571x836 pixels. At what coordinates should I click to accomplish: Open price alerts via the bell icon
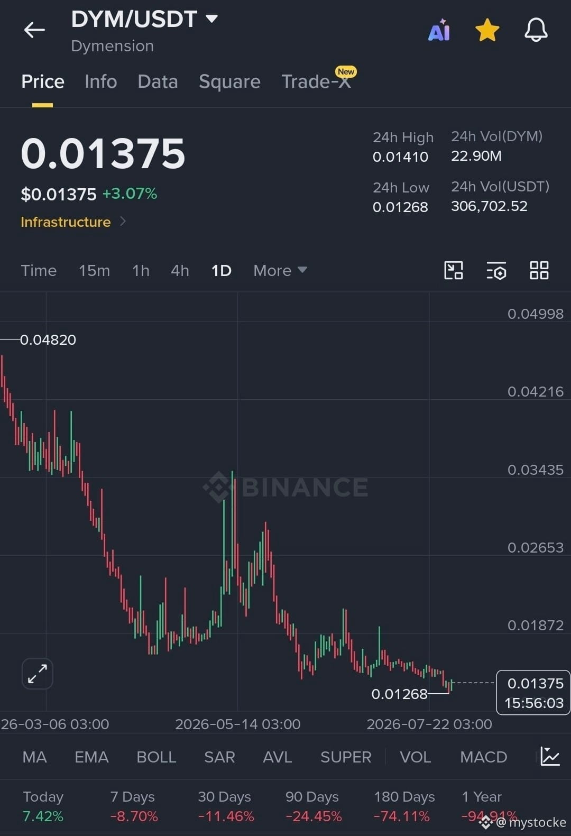pyautogui.click(x=536, y=30)
